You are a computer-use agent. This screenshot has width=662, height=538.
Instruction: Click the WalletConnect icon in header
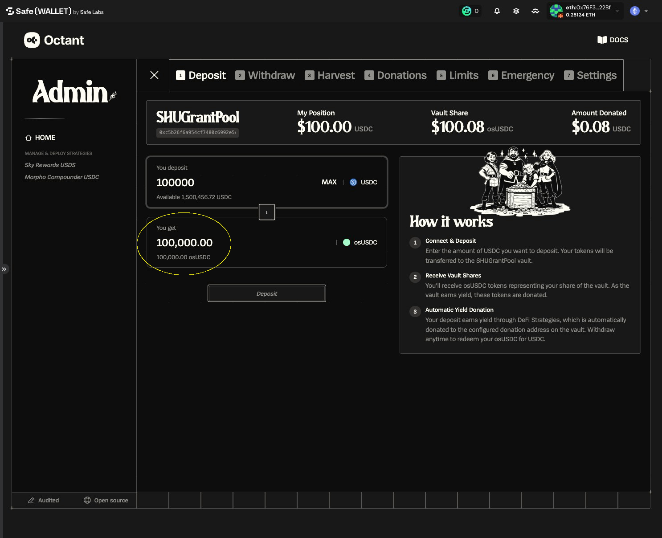[535, 11]
